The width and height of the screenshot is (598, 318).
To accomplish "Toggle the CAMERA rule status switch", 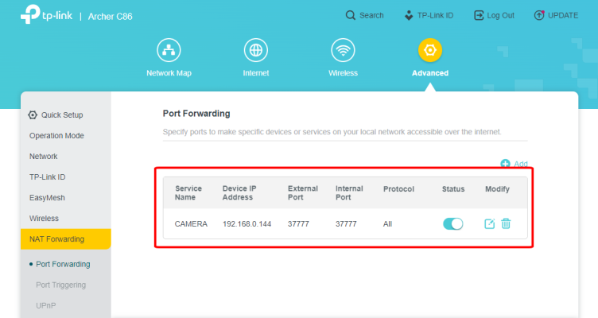I will [453, 224].
